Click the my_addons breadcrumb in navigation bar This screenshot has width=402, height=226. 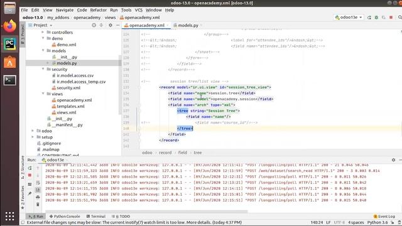[58, 18]
